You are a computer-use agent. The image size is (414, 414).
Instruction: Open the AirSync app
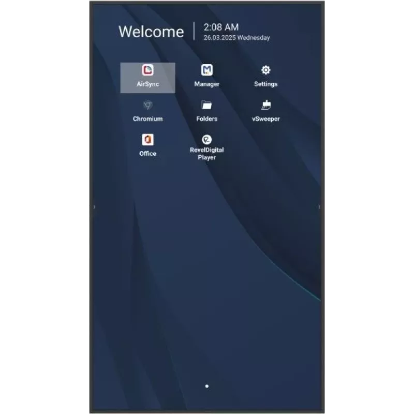(147, 78)
